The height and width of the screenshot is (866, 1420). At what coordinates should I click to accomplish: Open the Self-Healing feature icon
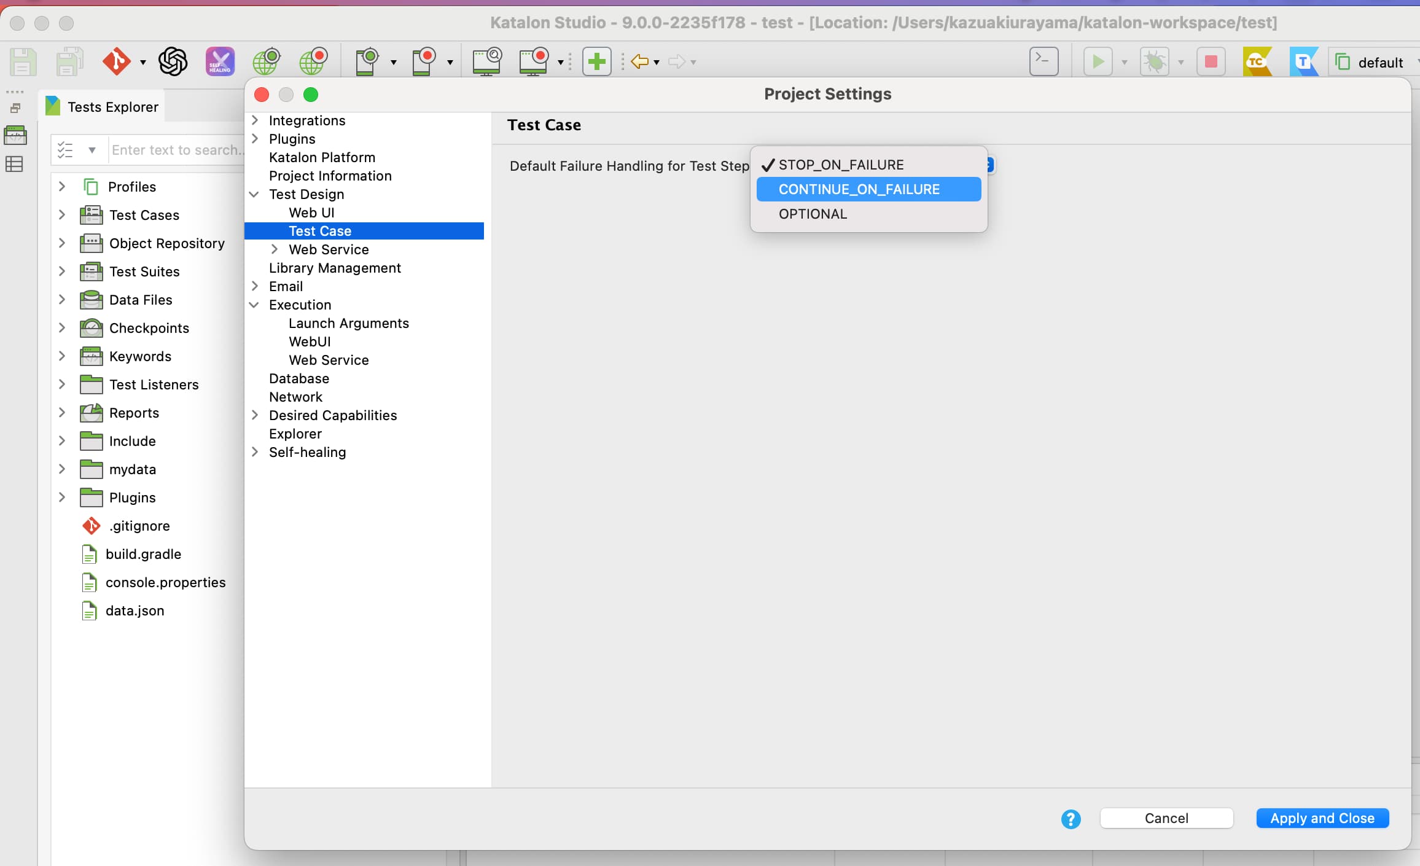point(219,61)
